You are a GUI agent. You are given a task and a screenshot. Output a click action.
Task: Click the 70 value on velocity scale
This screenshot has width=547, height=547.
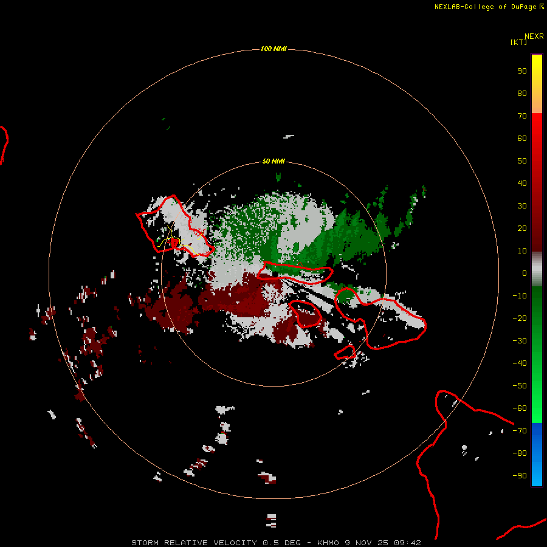pyautogui.click(x=522, y=116)
